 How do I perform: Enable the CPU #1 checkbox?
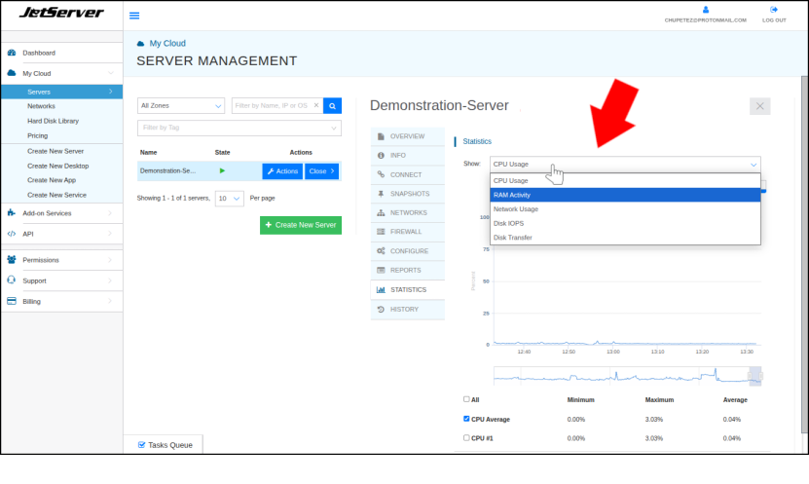466,438
